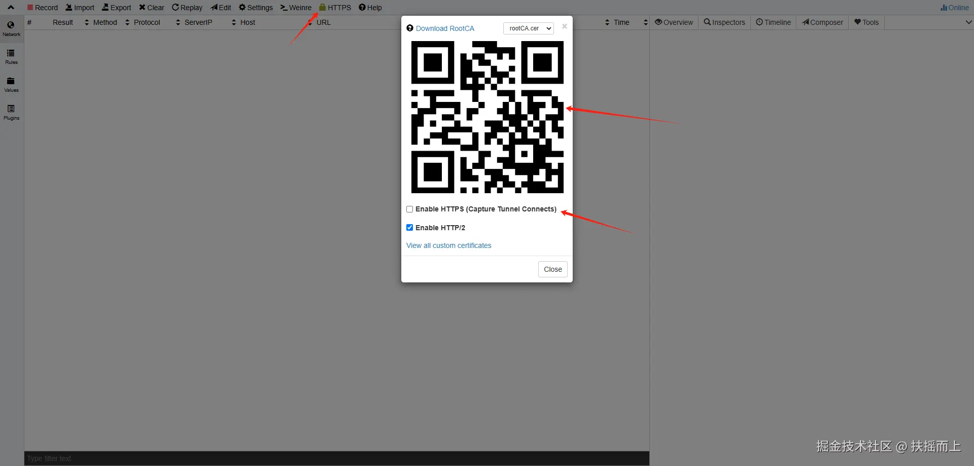Image resolution: width=974 pixels, height=466 pixels.
Task: Collapse the top menu with the up chevron
Action: (11, 8)
